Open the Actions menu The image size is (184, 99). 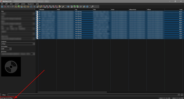click(x=23, y=4)
